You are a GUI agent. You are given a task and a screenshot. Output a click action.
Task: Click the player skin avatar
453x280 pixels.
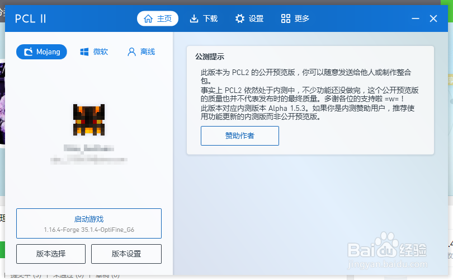pos(89,120)
